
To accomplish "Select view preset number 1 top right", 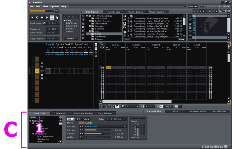I will tap(194, 11).
